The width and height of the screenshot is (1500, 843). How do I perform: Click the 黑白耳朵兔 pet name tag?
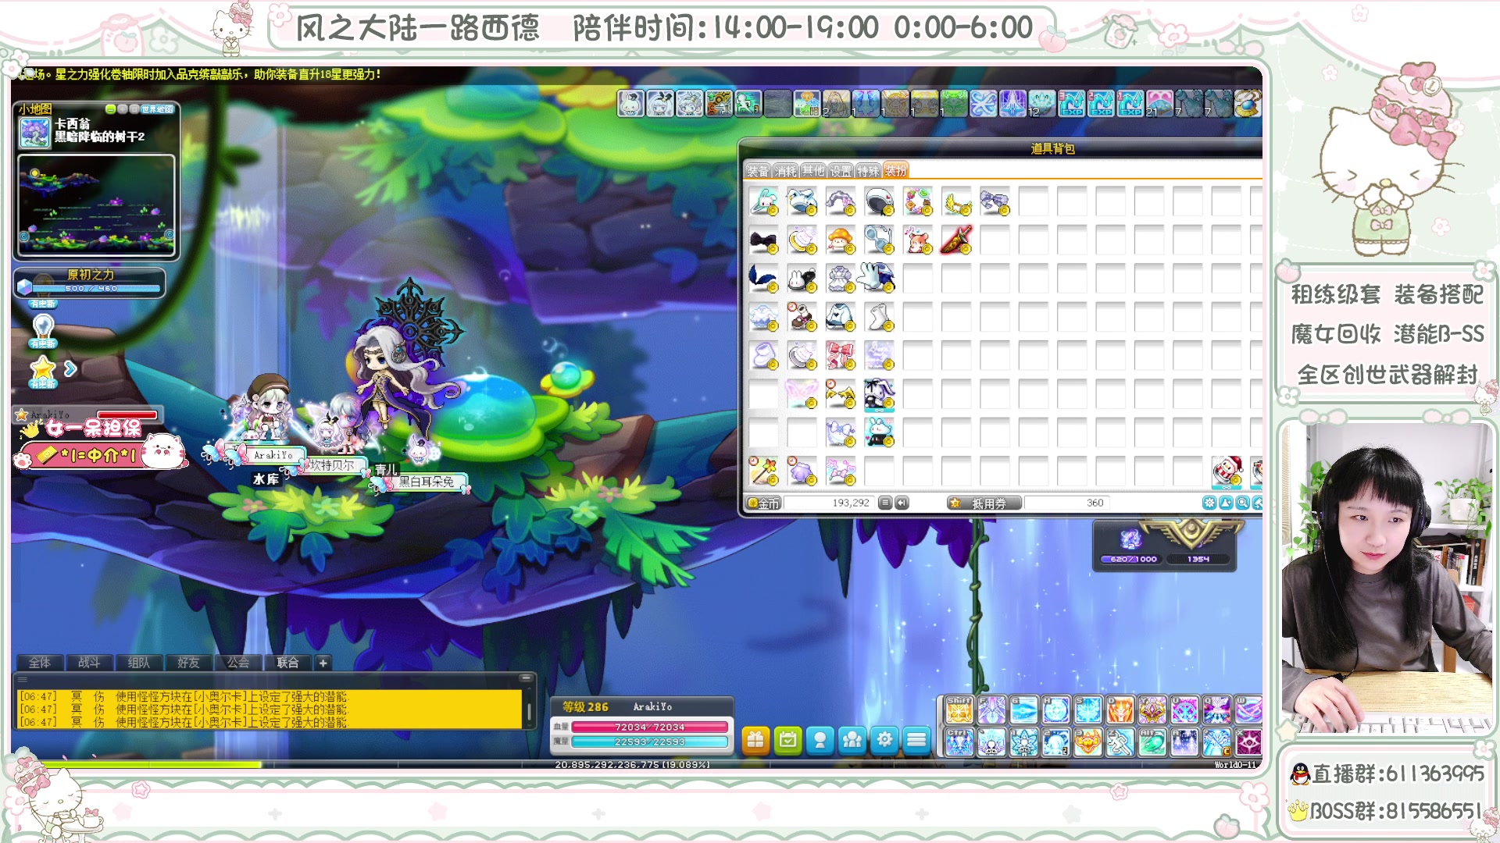[426, 482]
